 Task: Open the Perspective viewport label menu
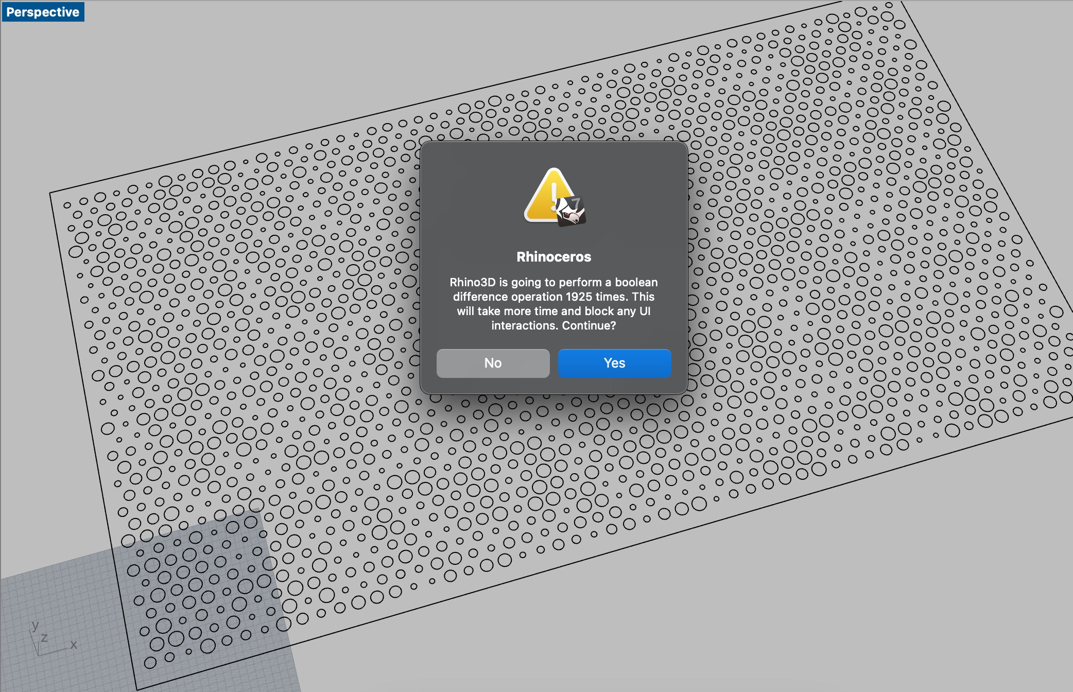click(43, 12)
